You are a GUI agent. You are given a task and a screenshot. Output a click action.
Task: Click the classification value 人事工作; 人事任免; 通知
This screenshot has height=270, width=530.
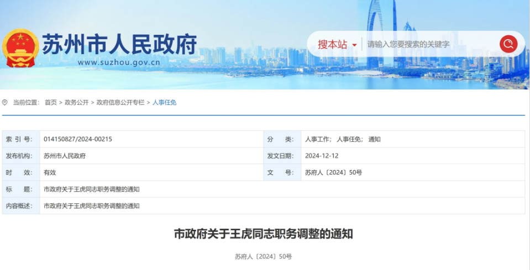343,139
